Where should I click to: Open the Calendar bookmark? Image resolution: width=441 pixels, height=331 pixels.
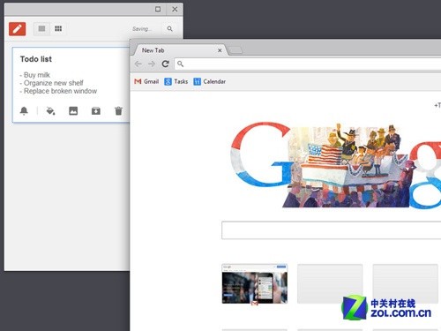click(210, 81)
